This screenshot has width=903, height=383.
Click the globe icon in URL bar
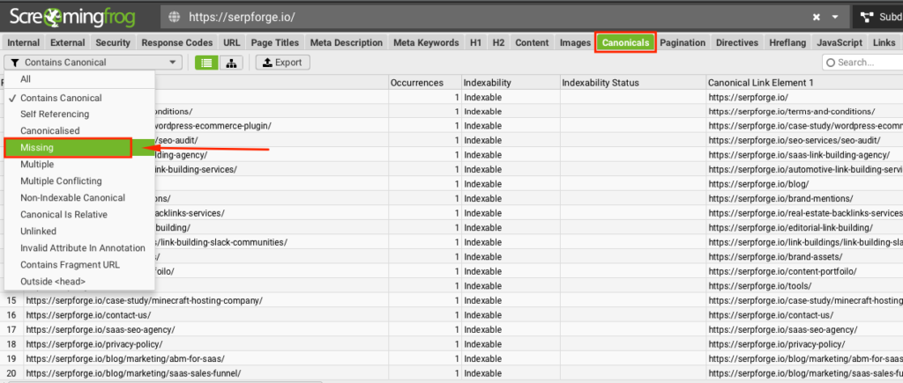pyautogui.click(x=175, y=17)
